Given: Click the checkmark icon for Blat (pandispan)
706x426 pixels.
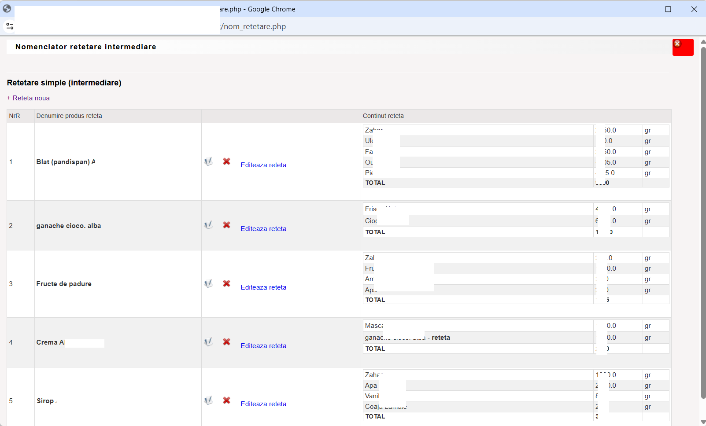Looking at the screenshot, I should click(208, 162).
